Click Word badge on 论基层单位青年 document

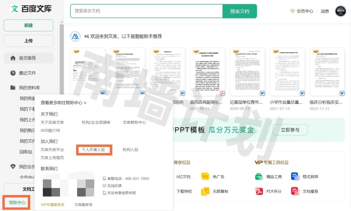(262, 93)
